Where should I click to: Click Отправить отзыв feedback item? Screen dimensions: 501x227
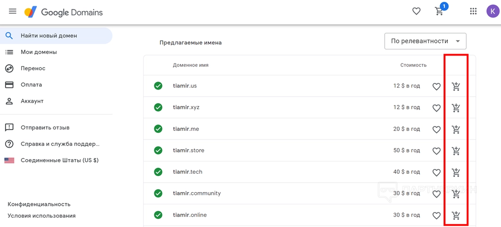[45, 127]
